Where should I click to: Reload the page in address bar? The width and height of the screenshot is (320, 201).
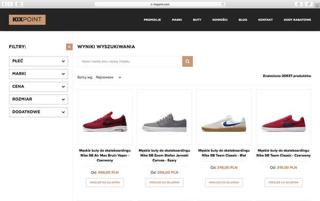[223, 4]
